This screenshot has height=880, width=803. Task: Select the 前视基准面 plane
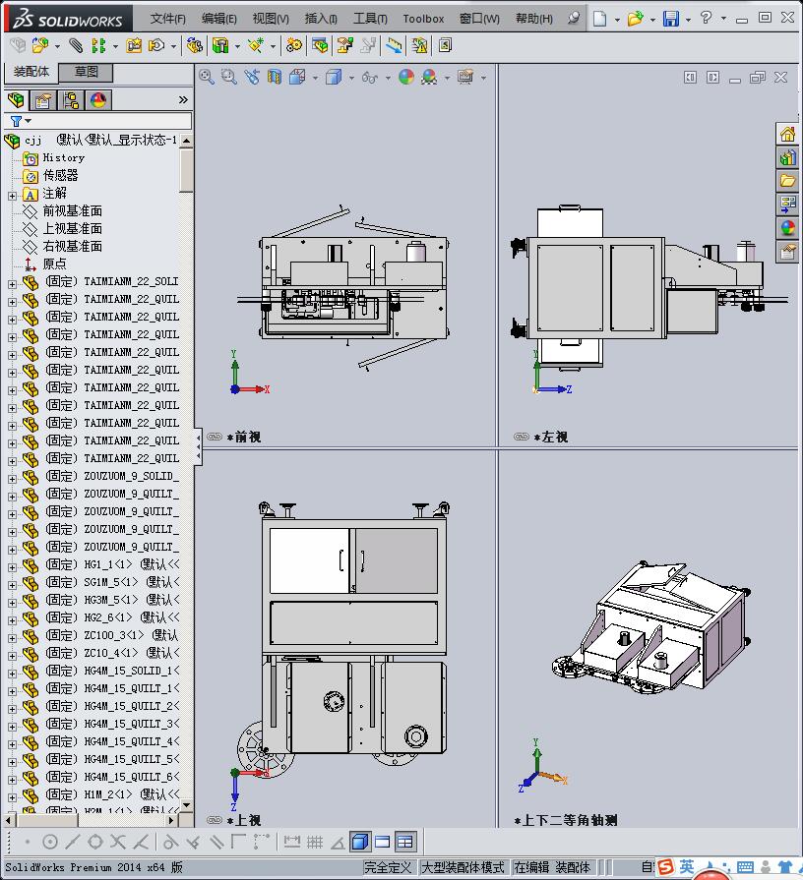click(x=73, y=211)
